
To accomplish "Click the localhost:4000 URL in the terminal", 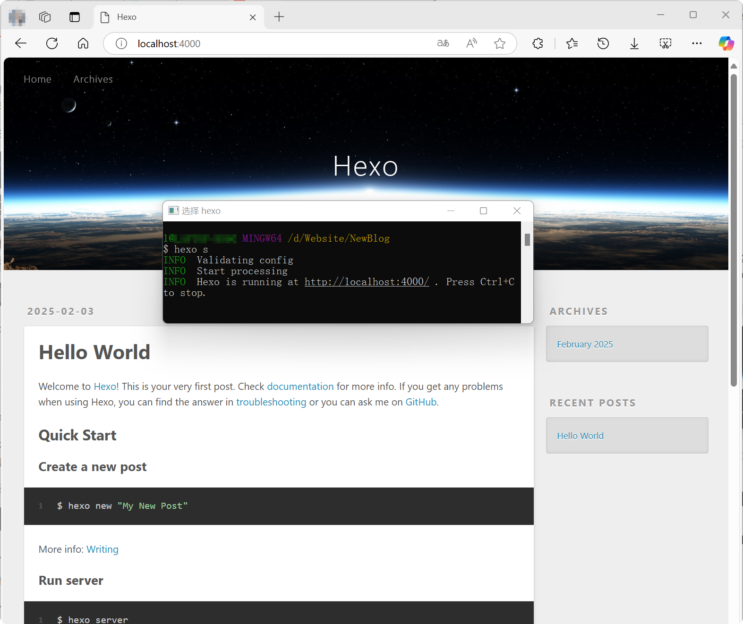I will pos(367,282).
